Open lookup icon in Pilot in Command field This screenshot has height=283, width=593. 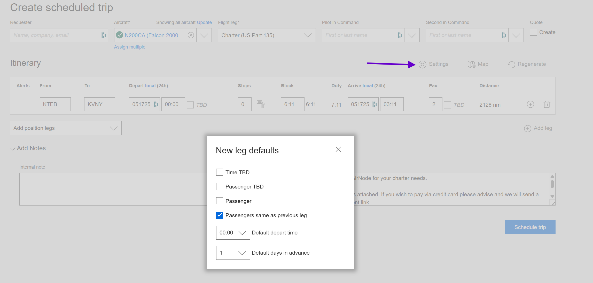pyautogui.click(x=400, y=35)
